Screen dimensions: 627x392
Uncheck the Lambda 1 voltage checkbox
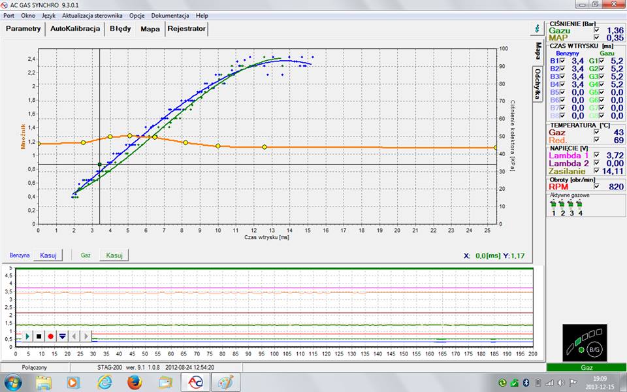(x=596, y=155)
